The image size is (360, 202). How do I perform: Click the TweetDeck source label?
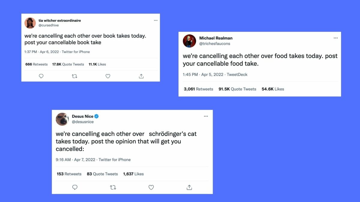pyautogui.click(x=237, y=75)
